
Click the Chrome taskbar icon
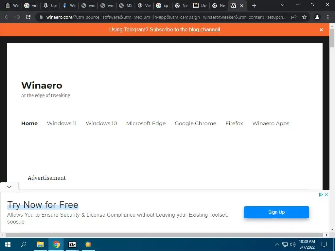point(56,244)
